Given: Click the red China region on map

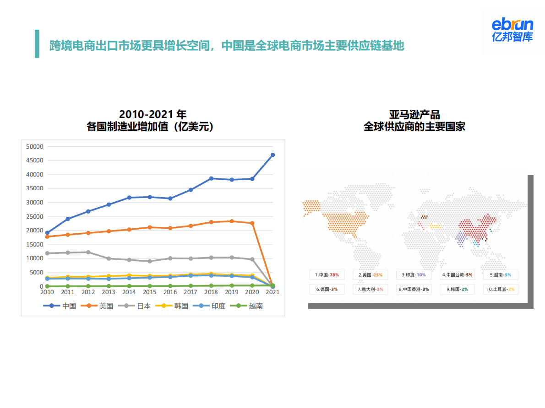Looking at the screenshot, I should (x=476, y=226).
